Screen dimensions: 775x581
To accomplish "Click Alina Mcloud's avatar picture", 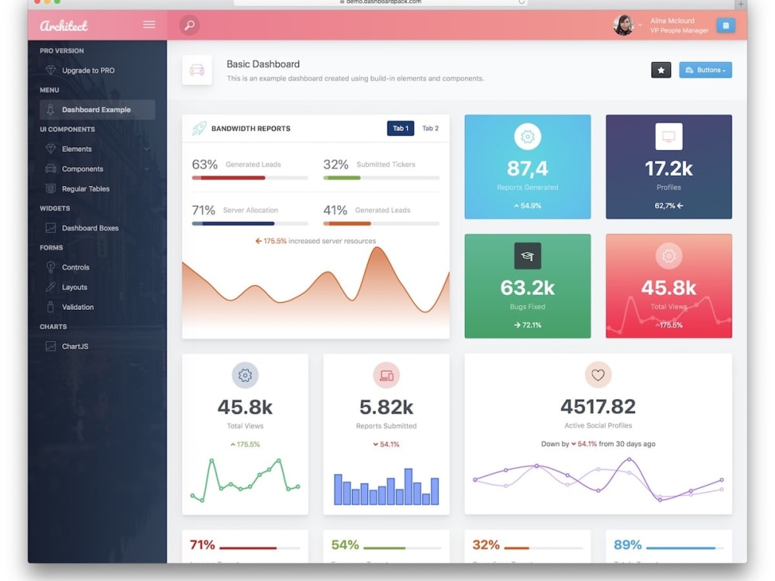I will pyautogui.click(x=623, y=26).
